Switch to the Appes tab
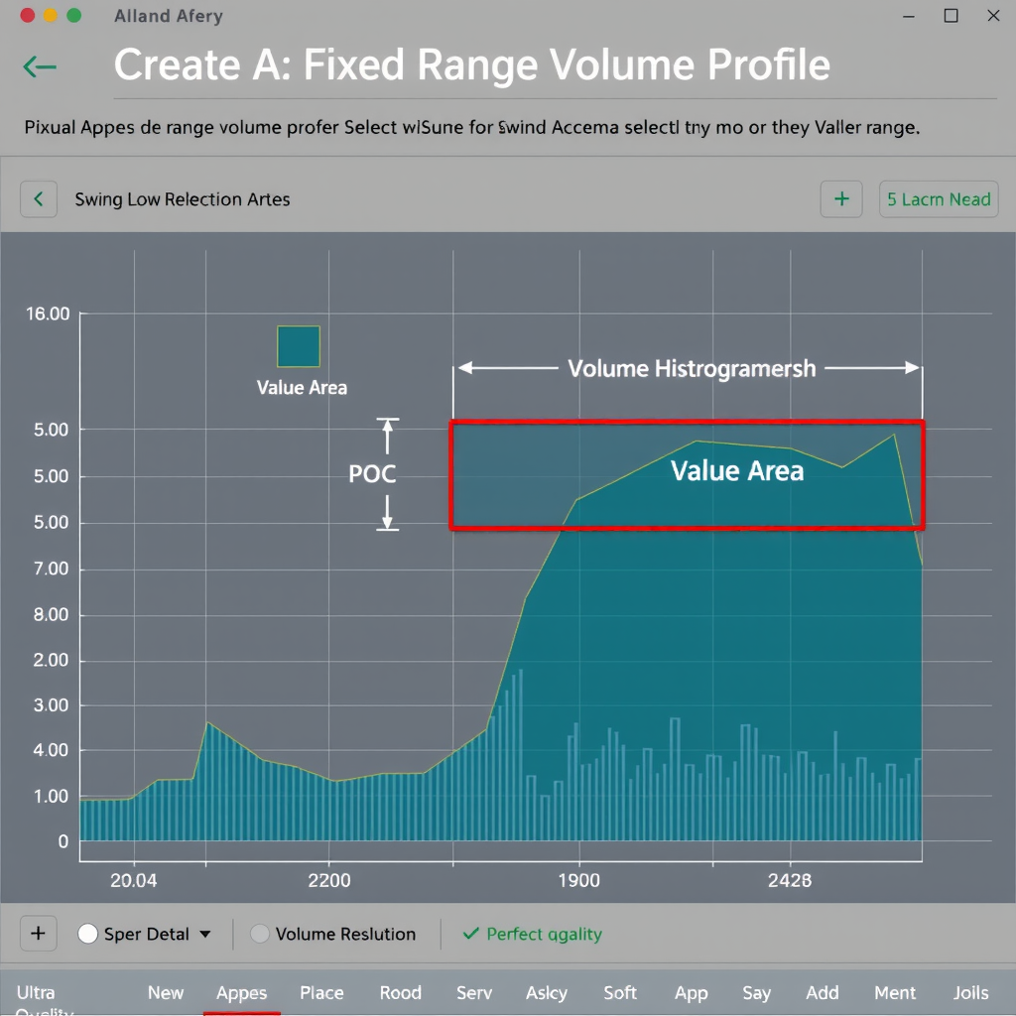The height and width of the screenshot is (1016, 1016). coord(241,993)
